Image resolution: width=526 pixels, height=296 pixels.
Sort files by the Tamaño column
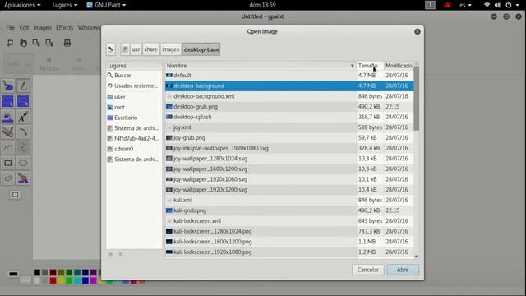pyautogui.click(x=370, y=66)
